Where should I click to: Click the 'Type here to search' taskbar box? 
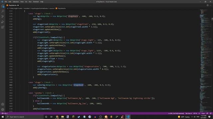(24, 117)
